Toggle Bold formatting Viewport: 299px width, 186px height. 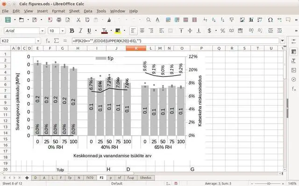[x=72, y=31]
